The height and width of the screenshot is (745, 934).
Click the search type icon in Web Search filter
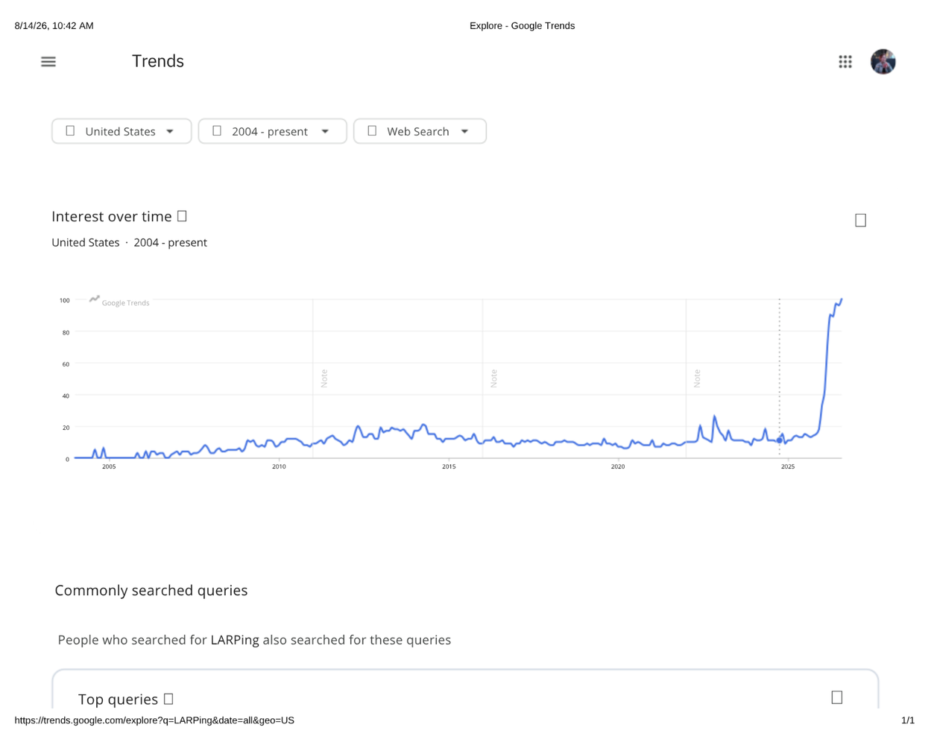[372, 130]
